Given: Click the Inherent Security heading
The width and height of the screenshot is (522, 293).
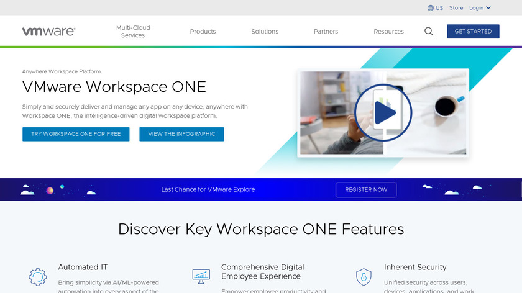Looking at the screenshot, I should [x=415, y=267].
